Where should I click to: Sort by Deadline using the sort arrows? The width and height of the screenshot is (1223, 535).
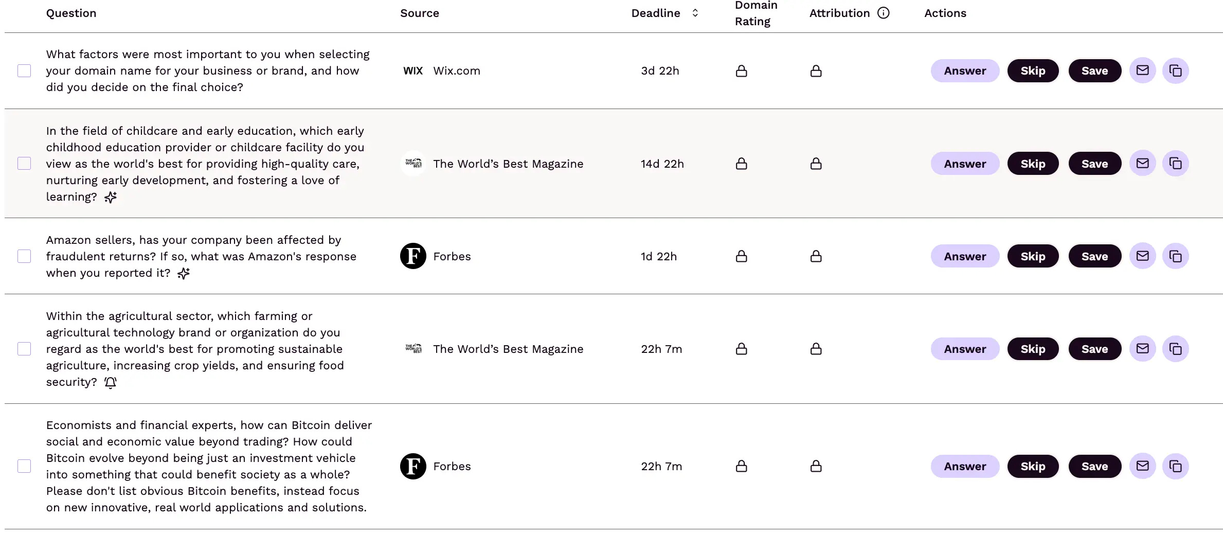pos(695,13)
